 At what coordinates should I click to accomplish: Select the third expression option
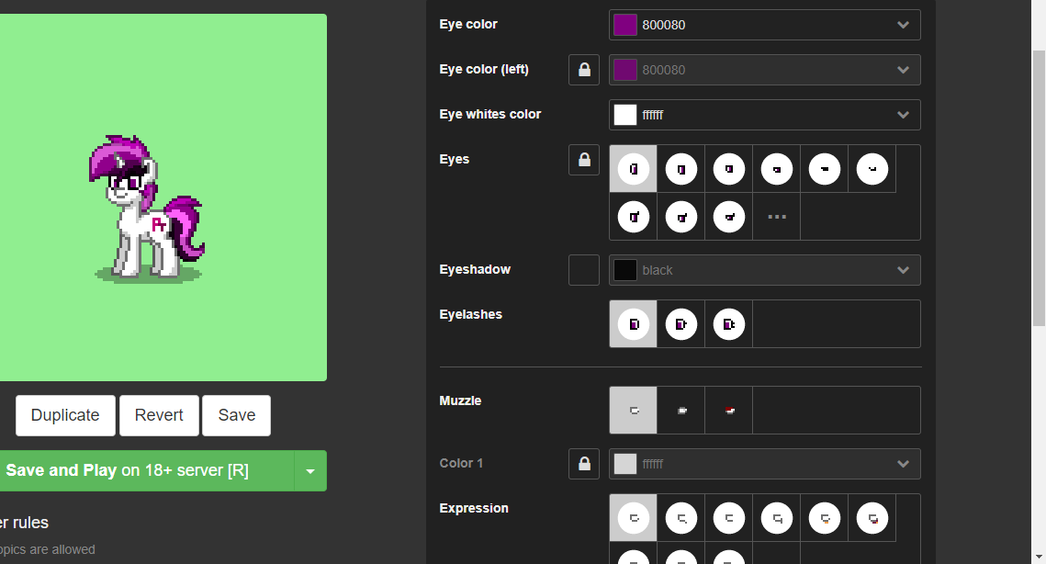(x=729, y=518)
